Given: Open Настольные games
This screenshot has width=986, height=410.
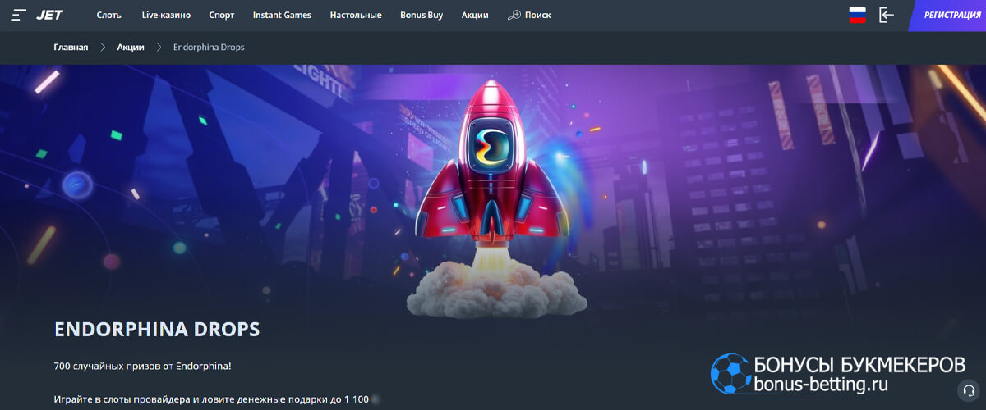Looking at the screenshot, I should 356,15.
